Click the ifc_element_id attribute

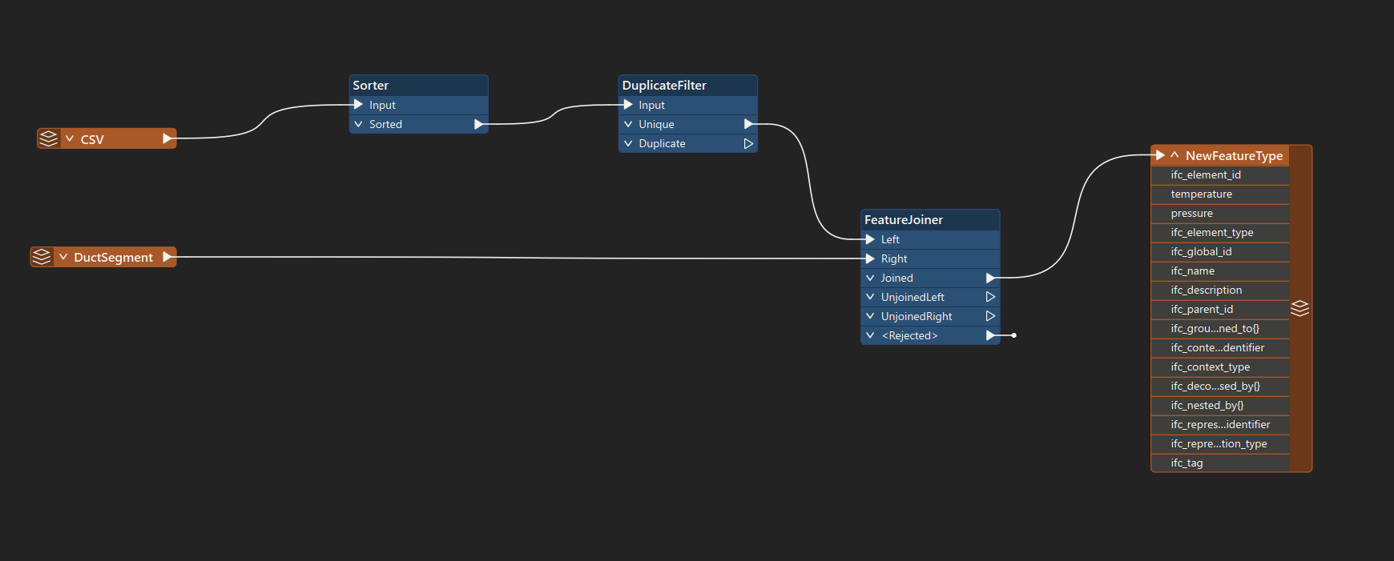coord(1220,174)
